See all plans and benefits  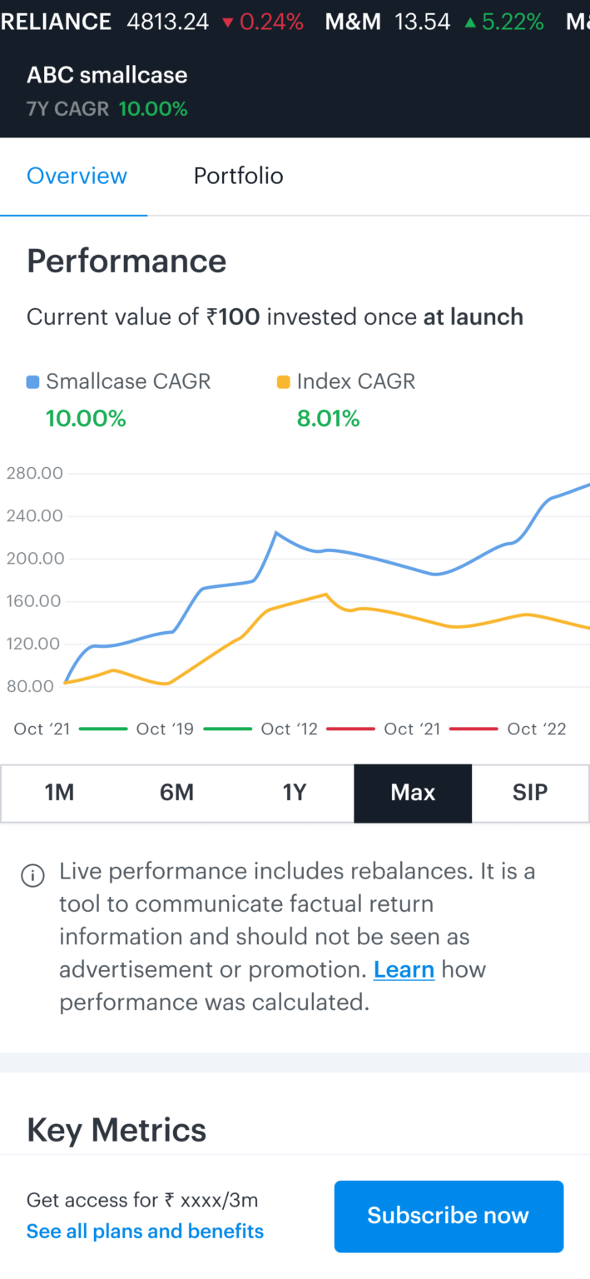(x=145, y=1231)
